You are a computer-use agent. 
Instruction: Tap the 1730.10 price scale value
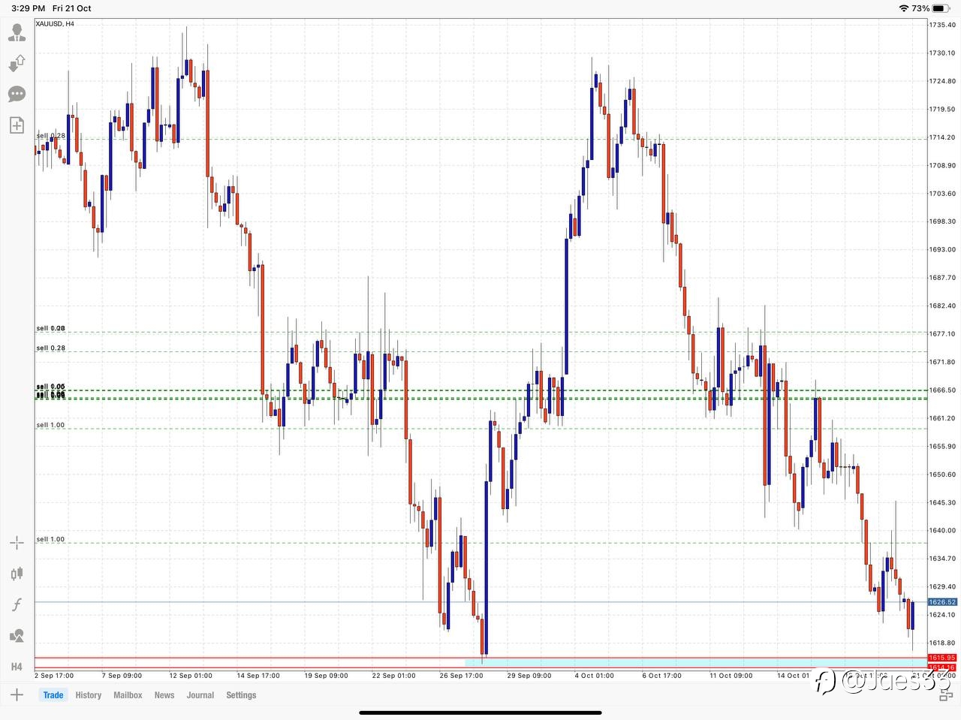pos(942,53)
